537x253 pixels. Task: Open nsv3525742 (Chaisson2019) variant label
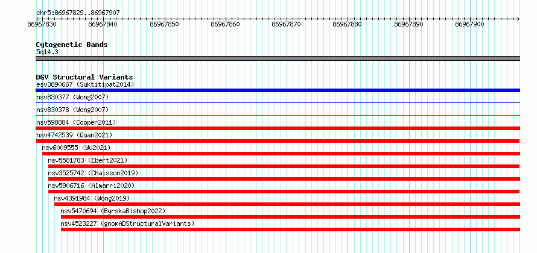point(93,173)
